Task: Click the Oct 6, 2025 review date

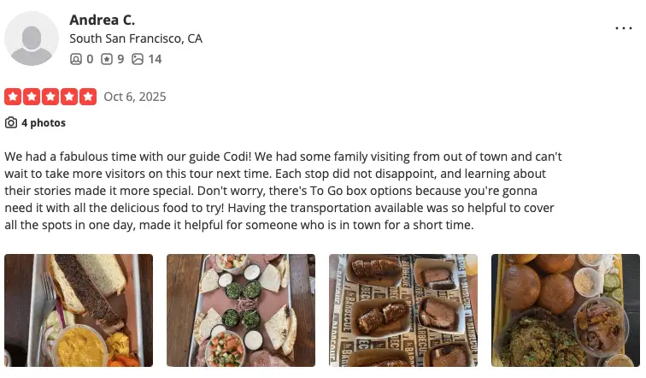Action: click(135, 97)
